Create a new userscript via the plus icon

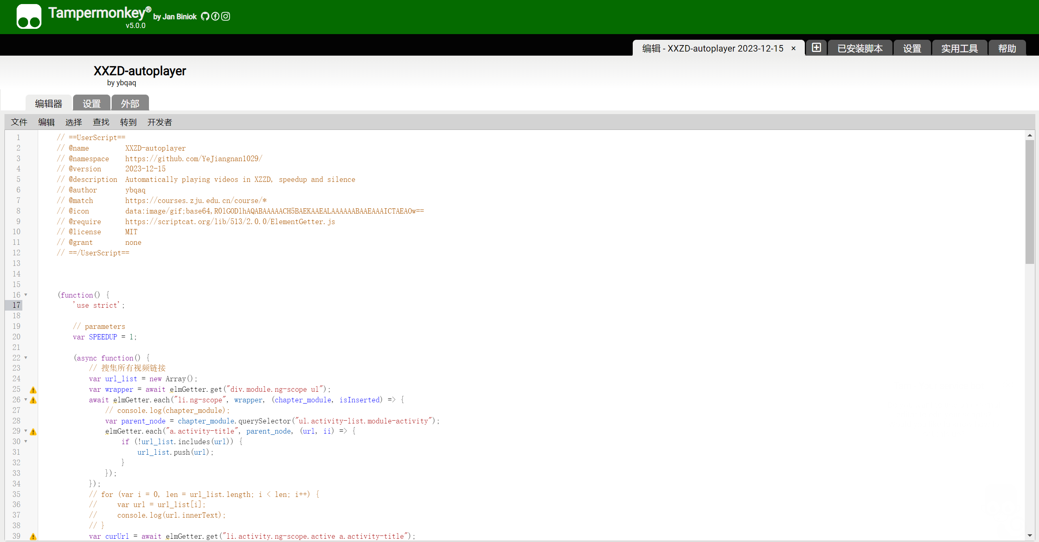(816, 48)
